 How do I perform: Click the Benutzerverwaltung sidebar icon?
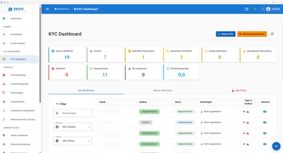(x=4, y=144)
